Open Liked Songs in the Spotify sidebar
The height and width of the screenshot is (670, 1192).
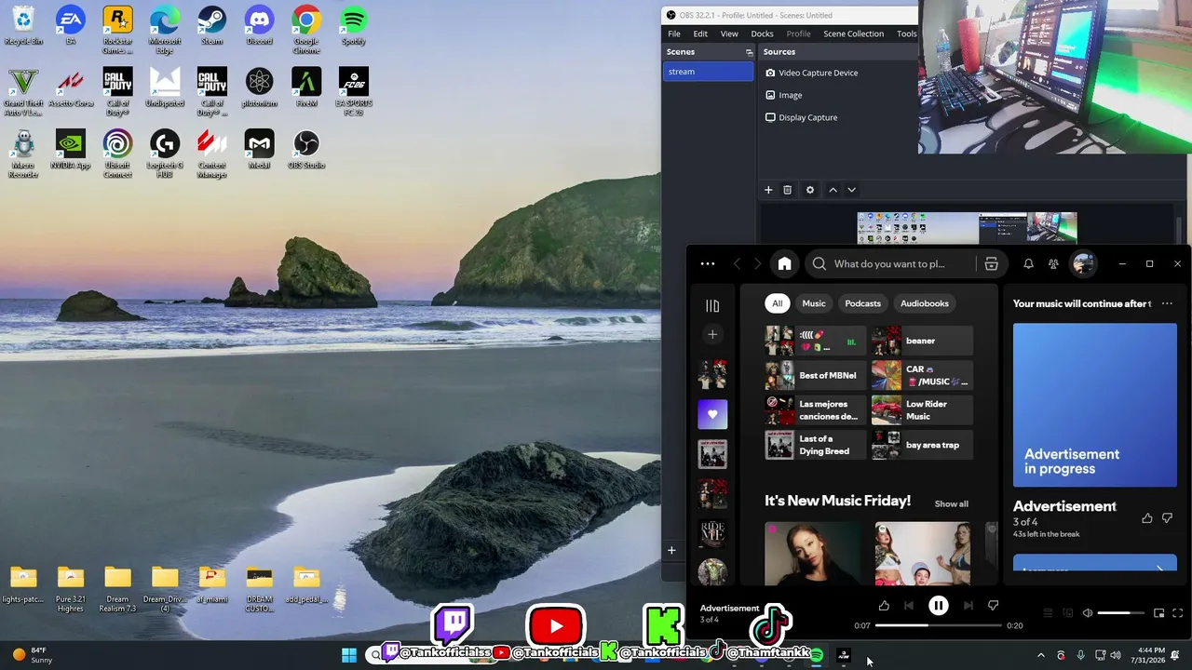(x=712, y=414)
